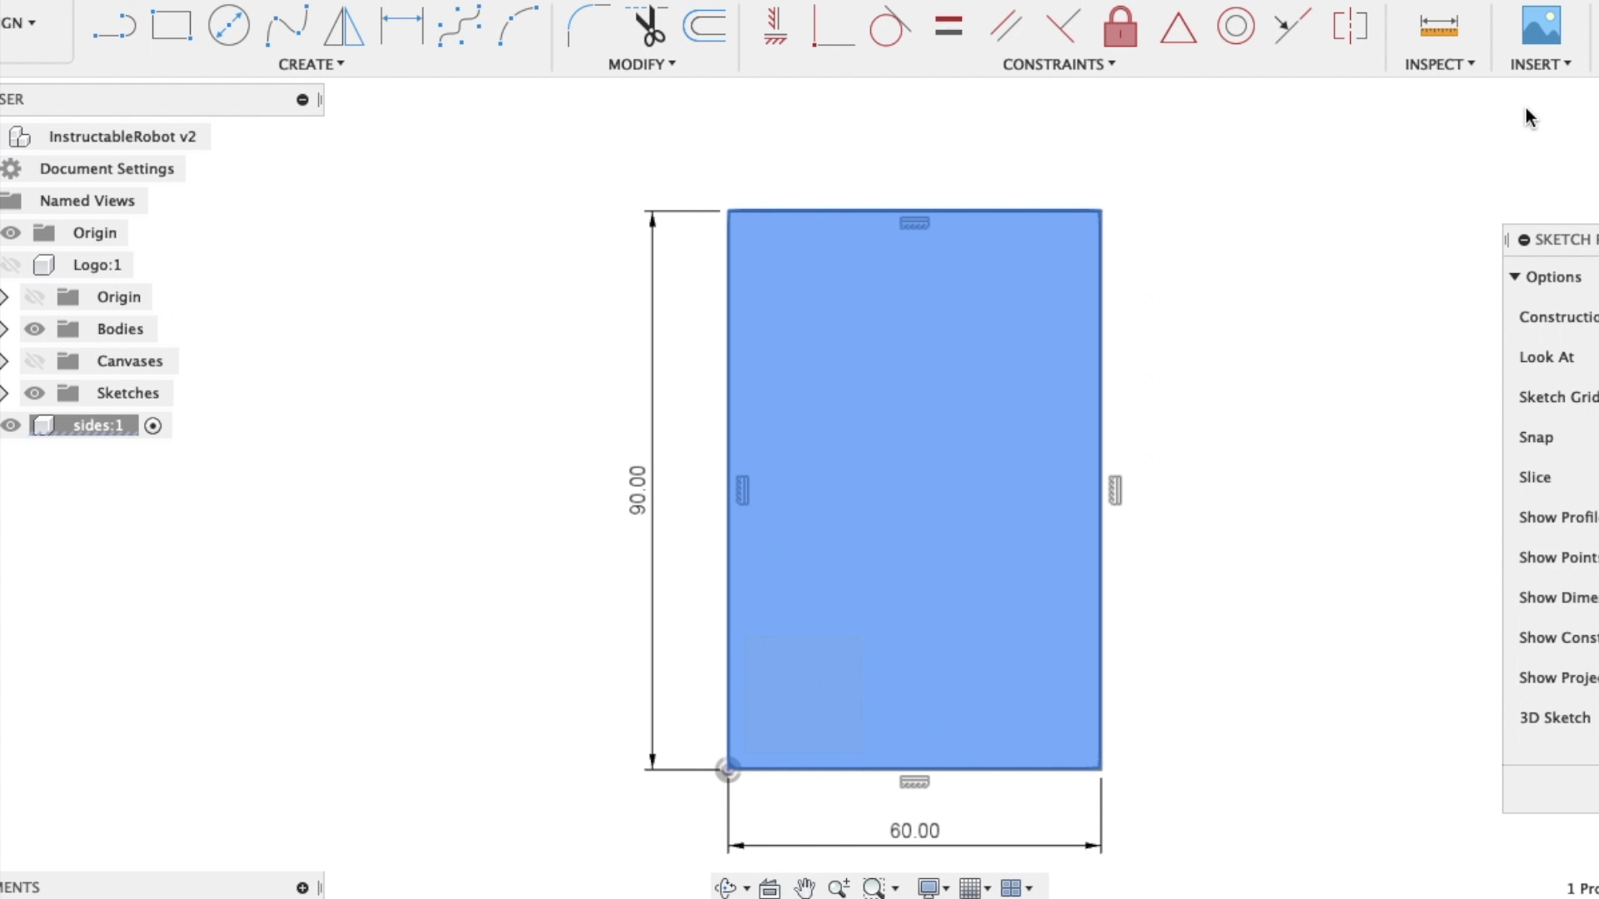Select the Sketch Dimension tool

401,27
